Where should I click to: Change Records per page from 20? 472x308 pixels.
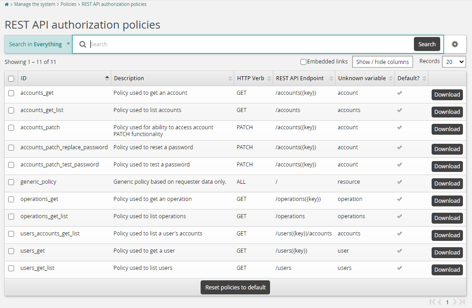[454, 61]
